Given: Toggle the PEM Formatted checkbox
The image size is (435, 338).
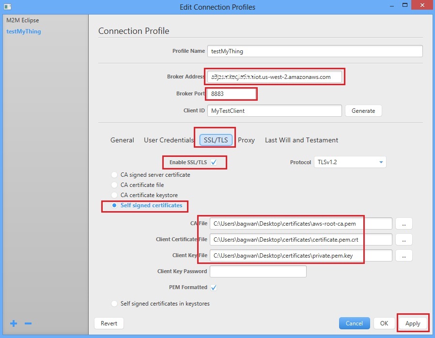Looking at the screenshot, I should coord(214,287).
